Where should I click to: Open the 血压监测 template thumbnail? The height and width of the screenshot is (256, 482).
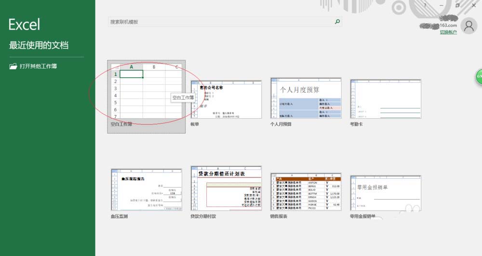[x=146, y=189]
